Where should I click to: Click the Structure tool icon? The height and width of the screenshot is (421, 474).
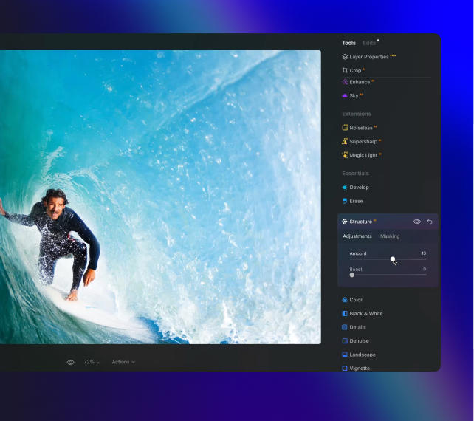tap(345, 222)
